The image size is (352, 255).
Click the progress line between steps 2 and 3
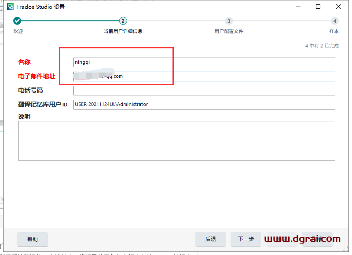176,21
